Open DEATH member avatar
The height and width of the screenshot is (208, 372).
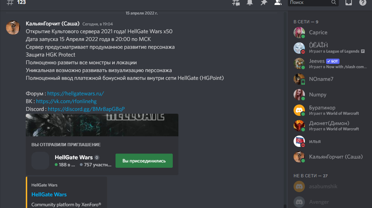click(299, 48)
